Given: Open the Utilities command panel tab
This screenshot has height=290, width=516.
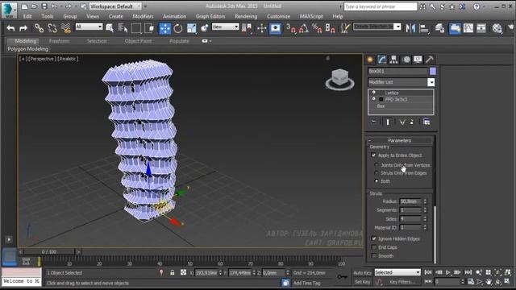Looking at the screenshot, I should (430, 60).
